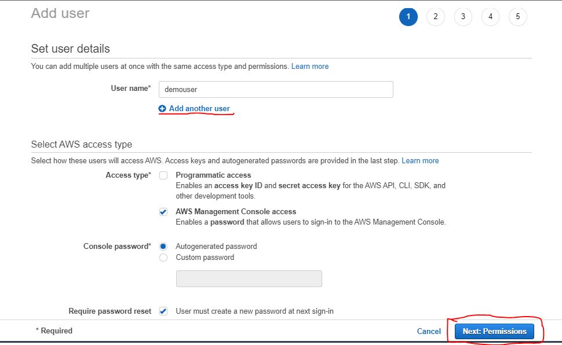Jump to wizard step 5
The image size is (562, 345).
point(518,16)
